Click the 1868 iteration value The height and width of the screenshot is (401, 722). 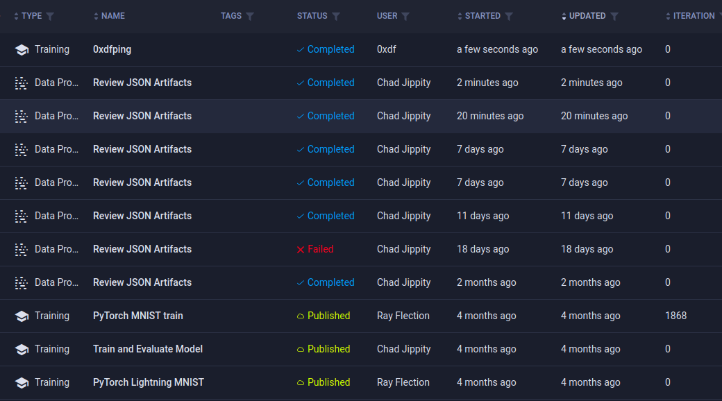(675, 316)
